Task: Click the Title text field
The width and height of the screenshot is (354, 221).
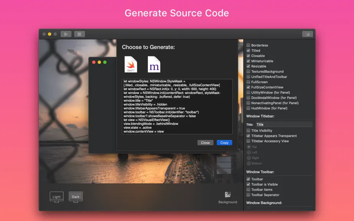Action: [x=284, y=124]
